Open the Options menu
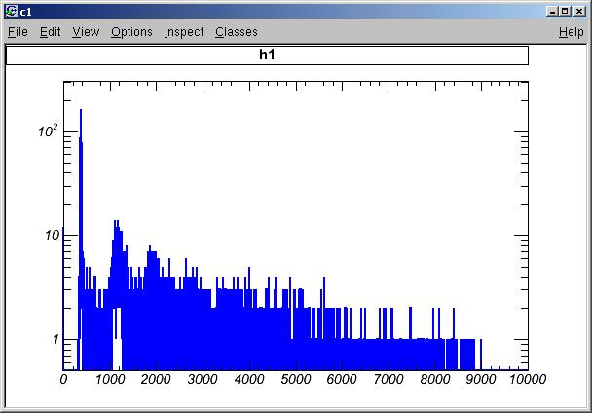The height and width of the screenshot is (413, 592). click(131, 32)
